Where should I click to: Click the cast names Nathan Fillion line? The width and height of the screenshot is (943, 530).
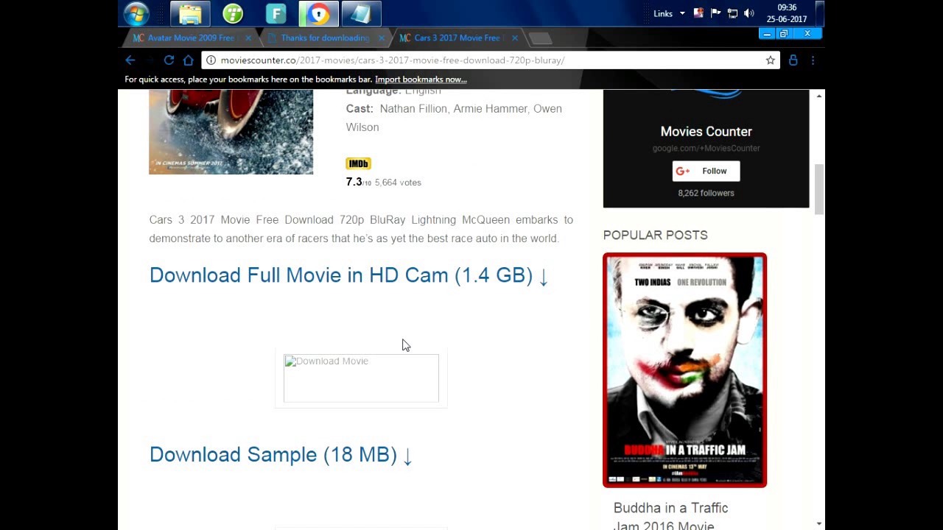[454, 118]
